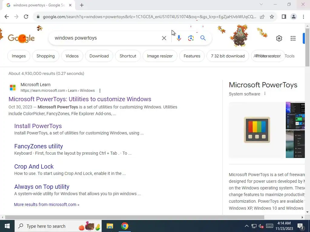Open the touch keyboard tray icon

pyautogui.click(x=269, y=226)
